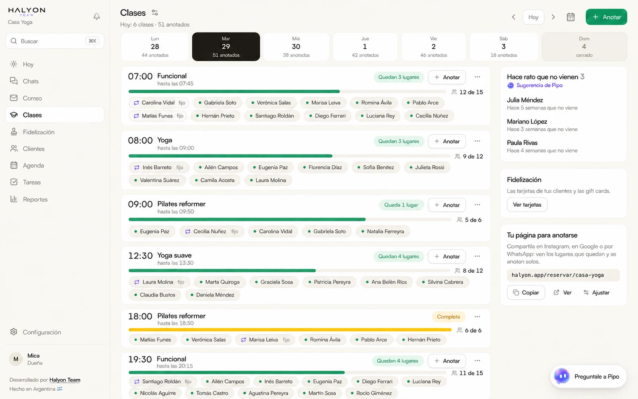The height and width of the screenshot is (399, 638).
Task: Click the Hoy button in header
Action: 533,17
